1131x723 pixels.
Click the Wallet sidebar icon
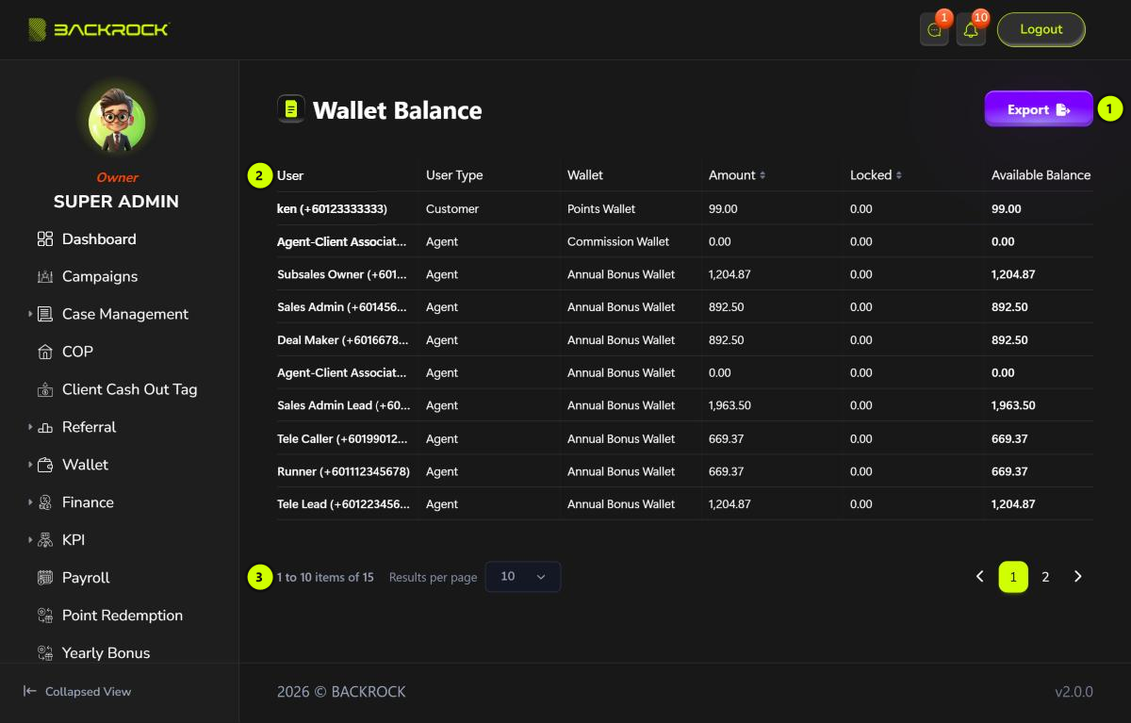45,465
